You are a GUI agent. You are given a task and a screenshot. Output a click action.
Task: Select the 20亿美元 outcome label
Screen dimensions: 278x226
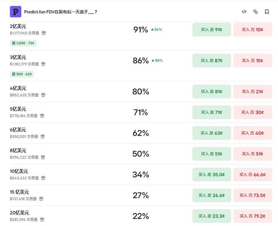[19, 213]
